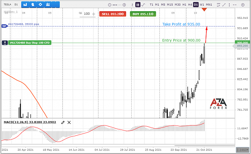Viewport: 251px width, 154px height.
Task: Click the 900.000 green price tag
Action: point(242,43)
